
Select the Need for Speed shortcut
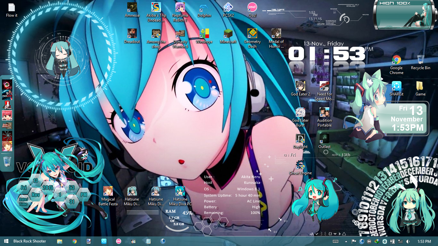(324, 91)
